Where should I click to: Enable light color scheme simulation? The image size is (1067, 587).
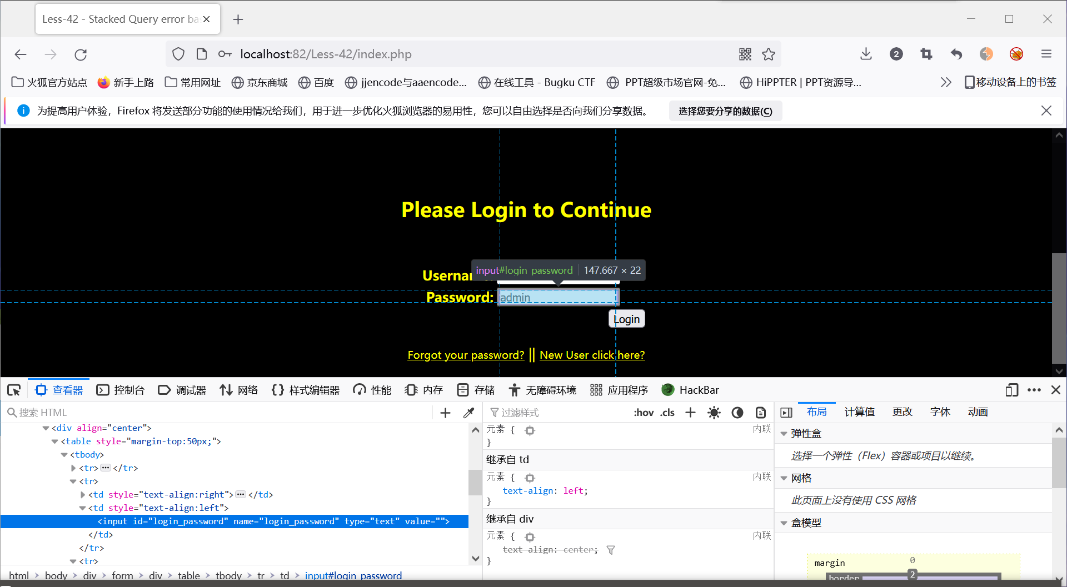714,412
